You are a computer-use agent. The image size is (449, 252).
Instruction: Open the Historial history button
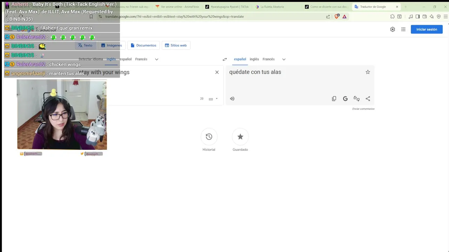tap(209, 137)
